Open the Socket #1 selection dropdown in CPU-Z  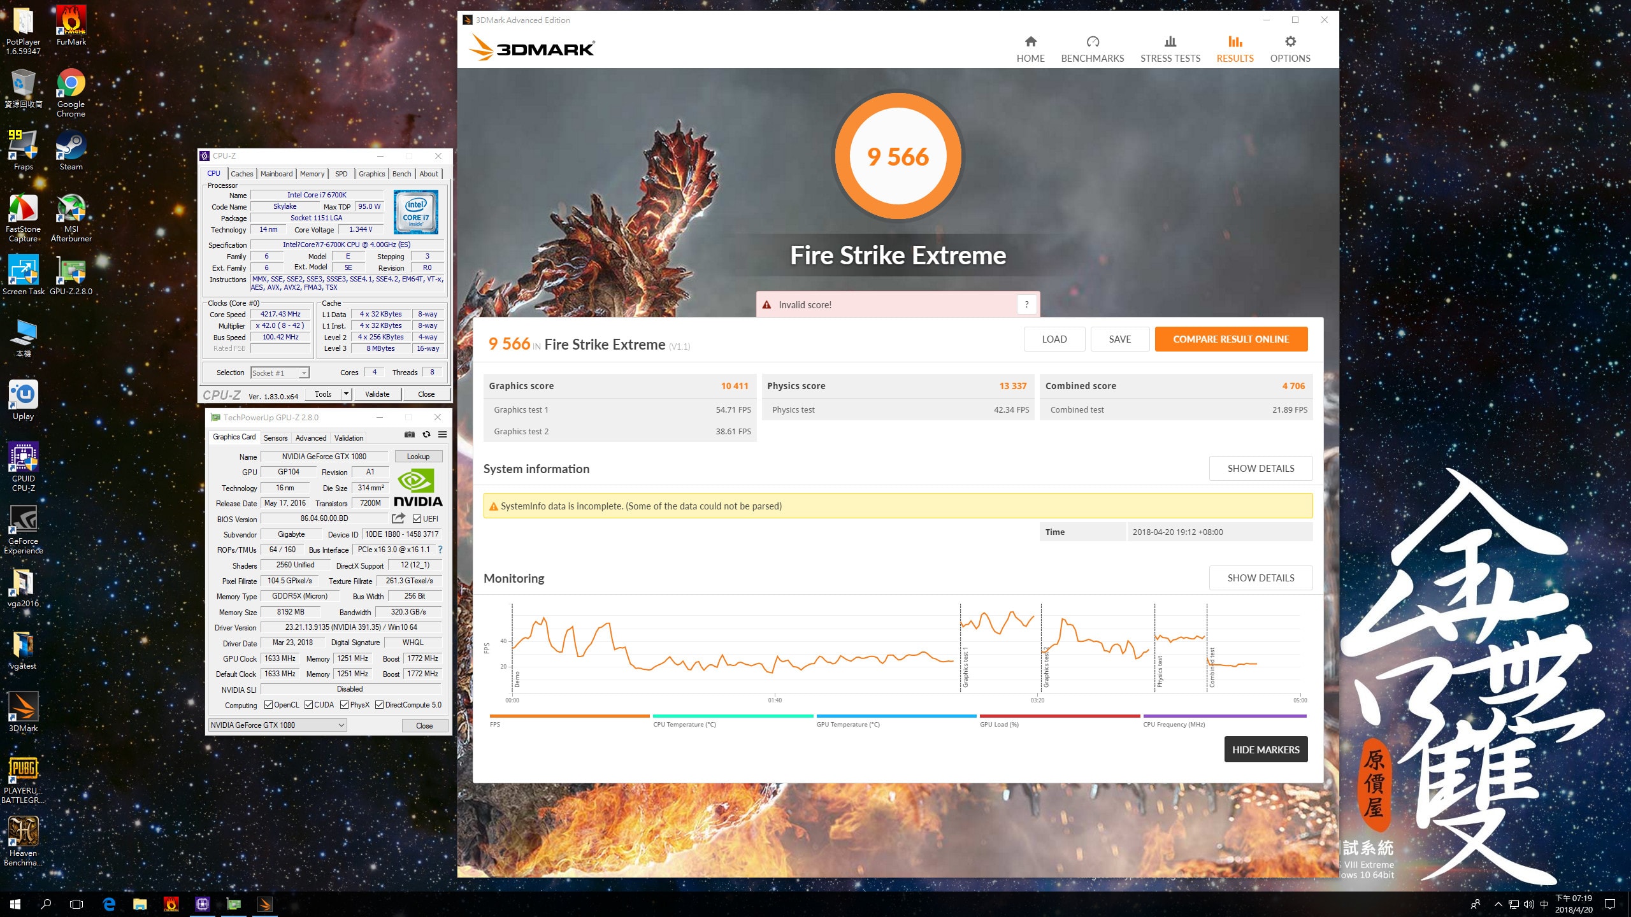click(x=280, y=373)
